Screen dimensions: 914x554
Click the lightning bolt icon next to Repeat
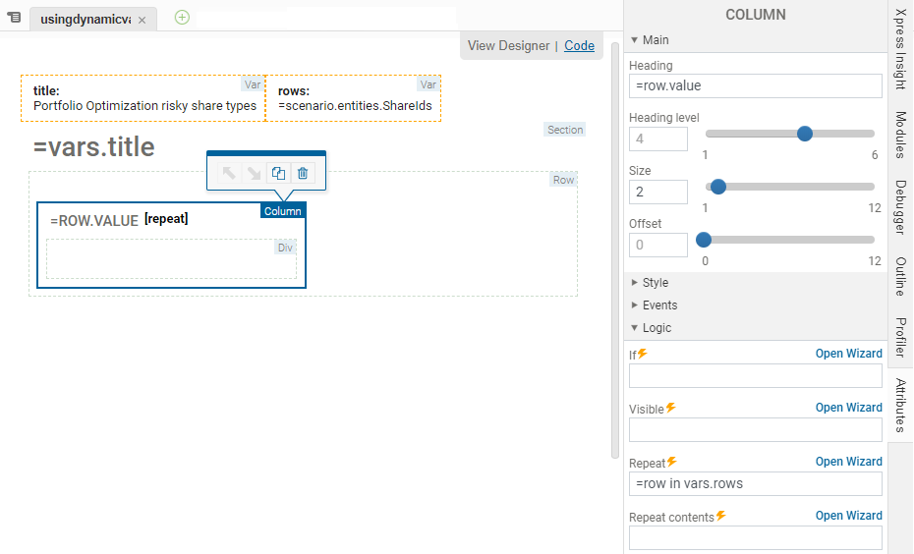[672, 462]
